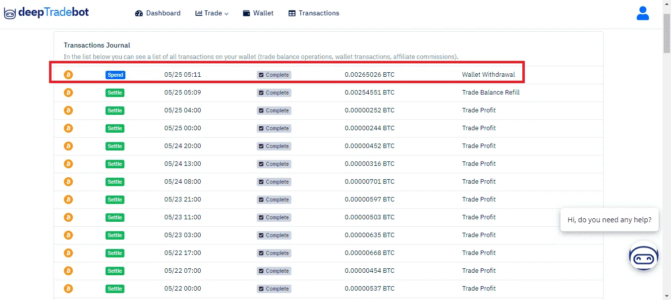
Task: Click the Bitcoin icon in the 05/25 04:00 row
Action: (x=68, y=110)
